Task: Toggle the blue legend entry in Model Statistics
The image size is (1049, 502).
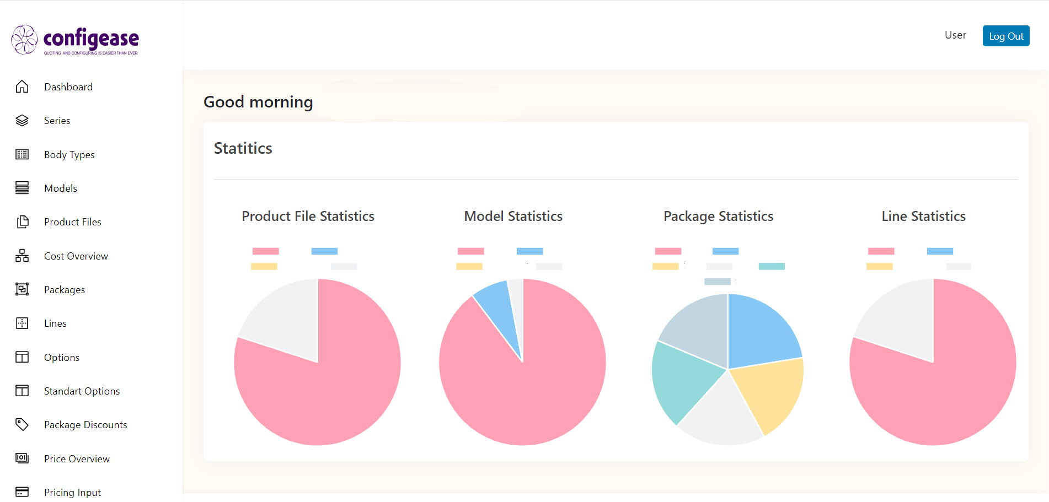Action: click(529, 251)
